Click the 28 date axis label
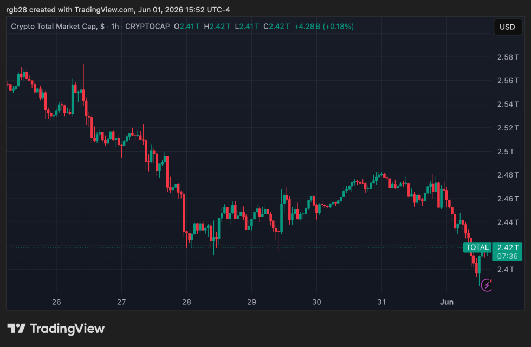 (186, 302)
